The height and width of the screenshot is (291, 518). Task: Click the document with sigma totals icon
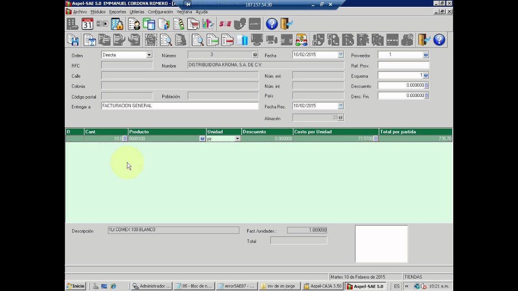[x=90, y=40]
